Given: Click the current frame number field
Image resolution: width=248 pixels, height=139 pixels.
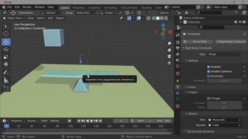Looking at the screenshot, I should 121,121.
